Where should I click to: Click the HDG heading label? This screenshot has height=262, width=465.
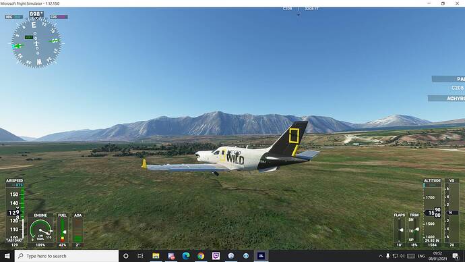click(x=14, y=17)
